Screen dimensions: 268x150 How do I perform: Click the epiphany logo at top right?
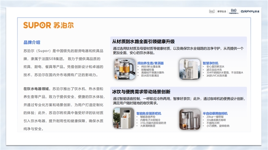click(x=250, y=12)
